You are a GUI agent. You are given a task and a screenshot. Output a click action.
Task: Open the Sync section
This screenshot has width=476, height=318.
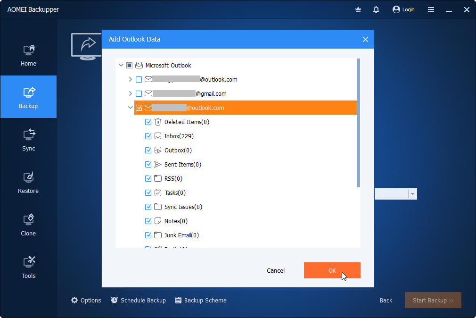tap(28, 140)
